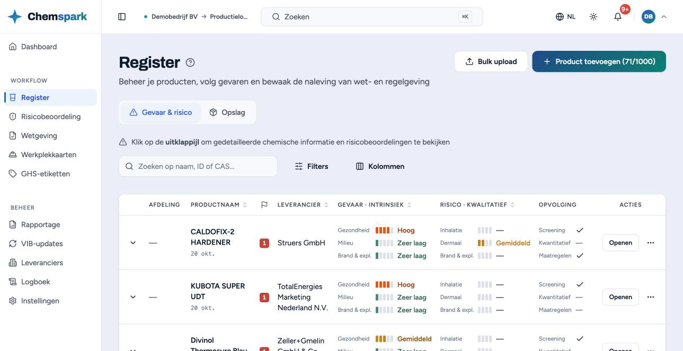The width and height of the screenshot is (683, 351).
Task: Click Product toevoegen (71/1000) button
Action: [x=599, y=61]
